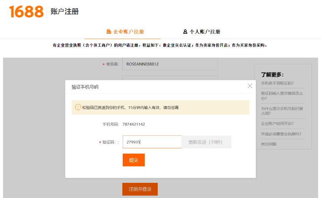This screenshot has width=321, height=198.
Task: Open the 验证码输入提示错误怎么办? link
Action: (x=282, y=96)
